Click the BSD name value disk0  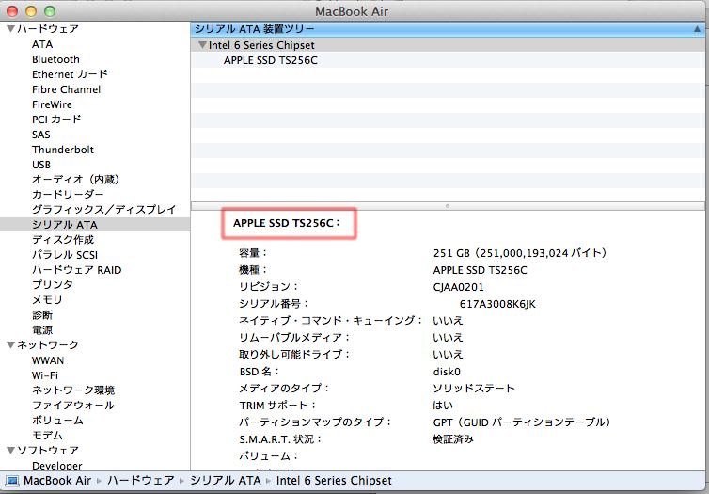click(x=447, y=372)
